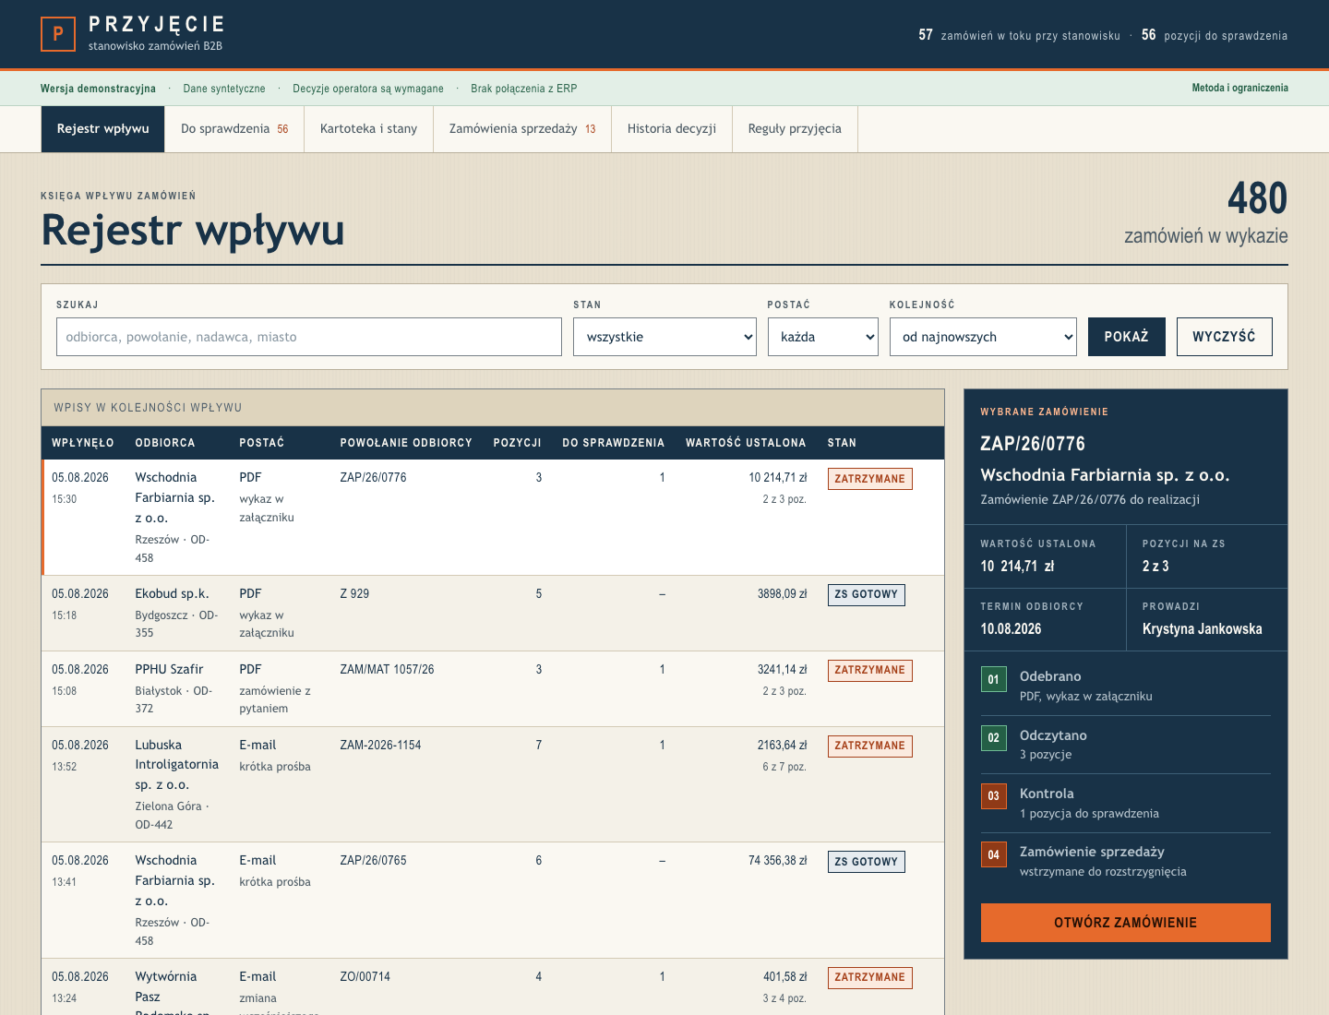
Task: Click the ODBIORCA column header
Action: point(165,443)
